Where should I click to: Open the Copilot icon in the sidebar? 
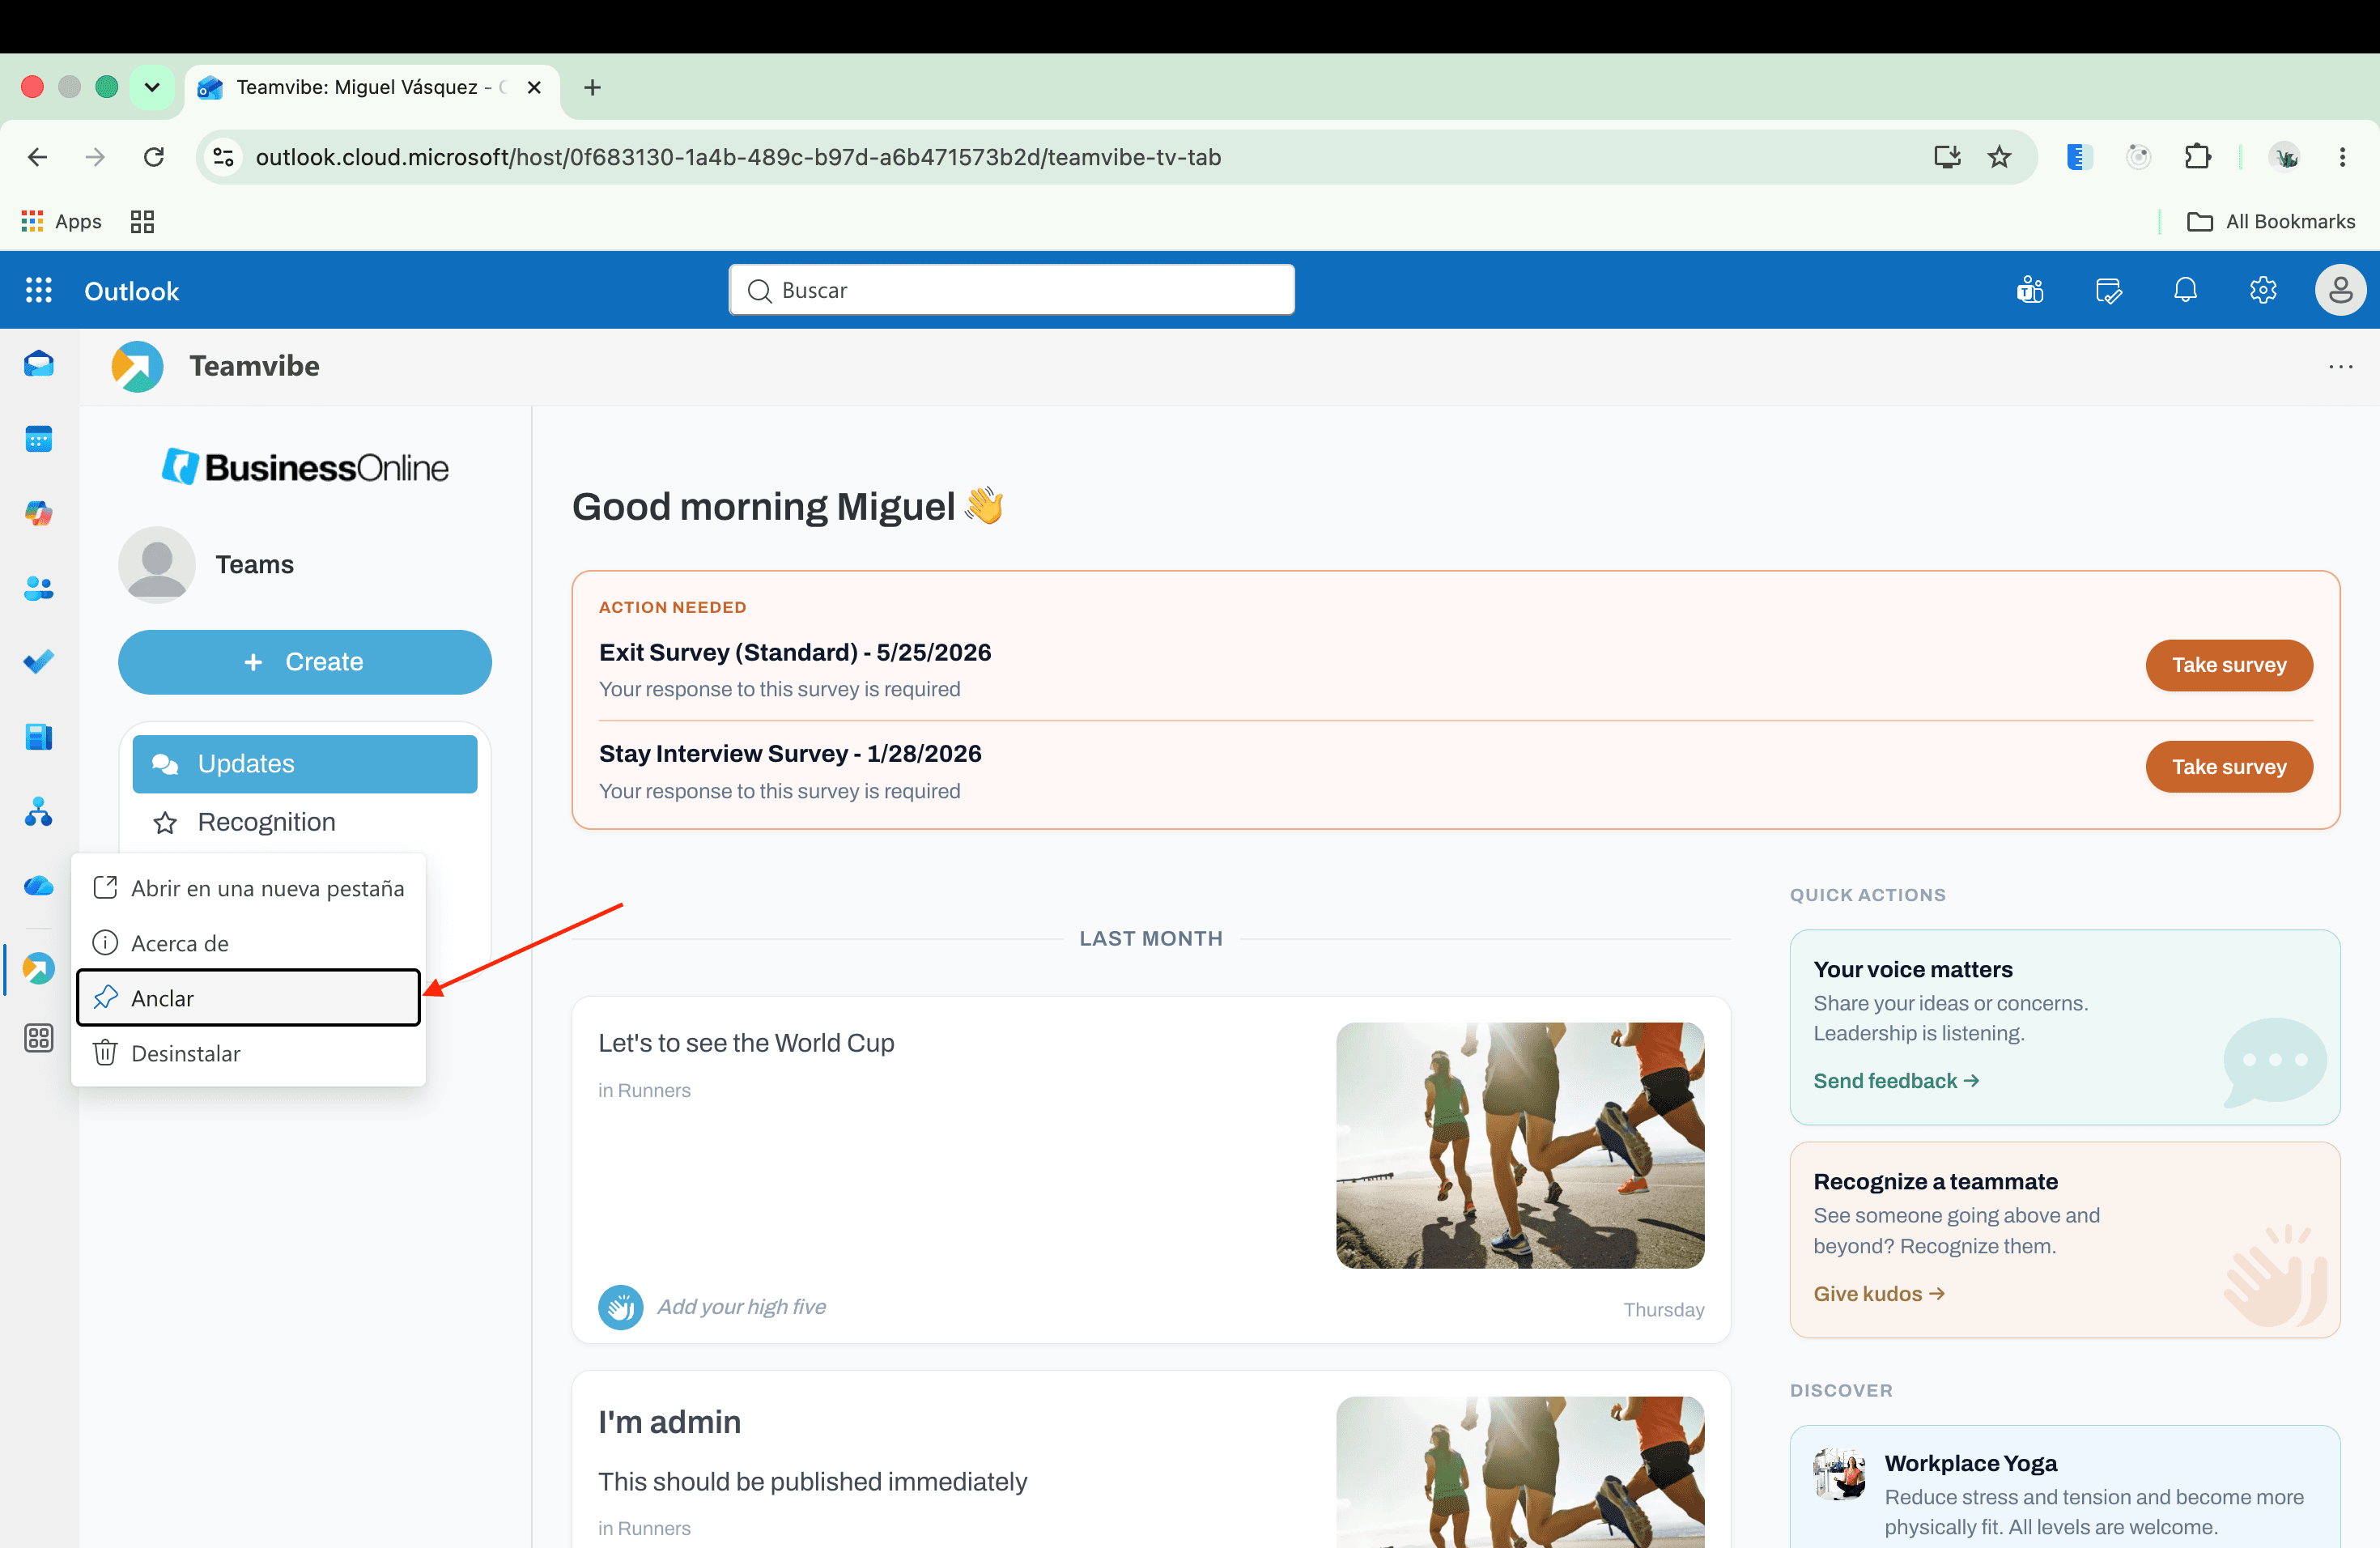(38, 513)
